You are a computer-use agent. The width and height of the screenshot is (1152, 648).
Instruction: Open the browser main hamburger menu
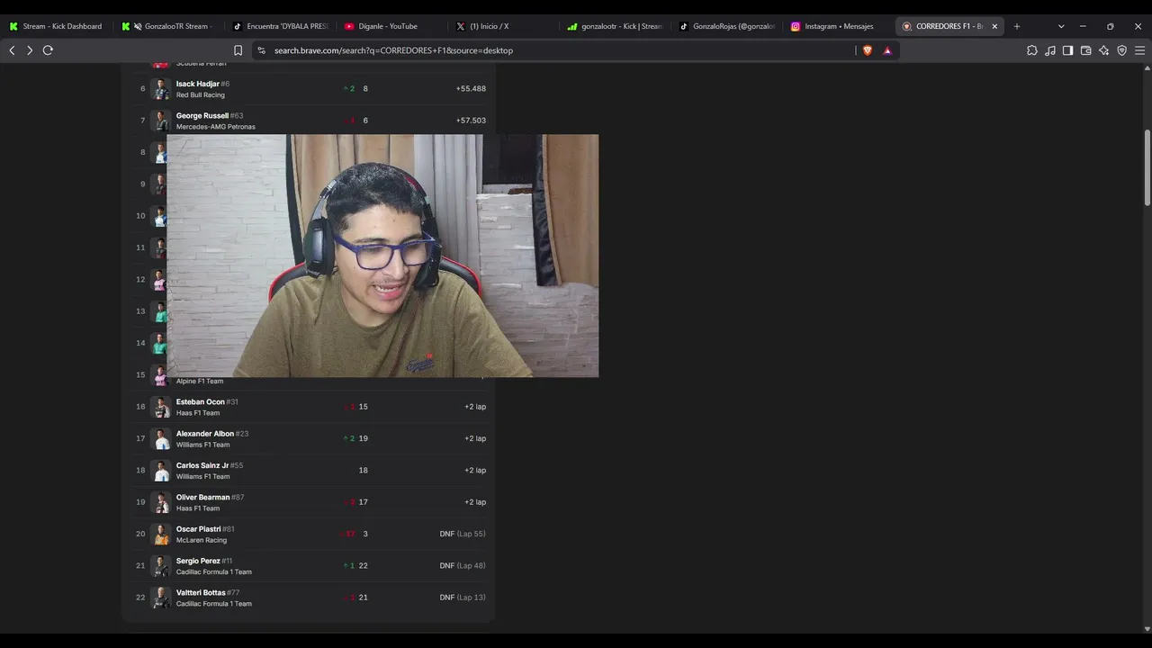(1139, 50)
